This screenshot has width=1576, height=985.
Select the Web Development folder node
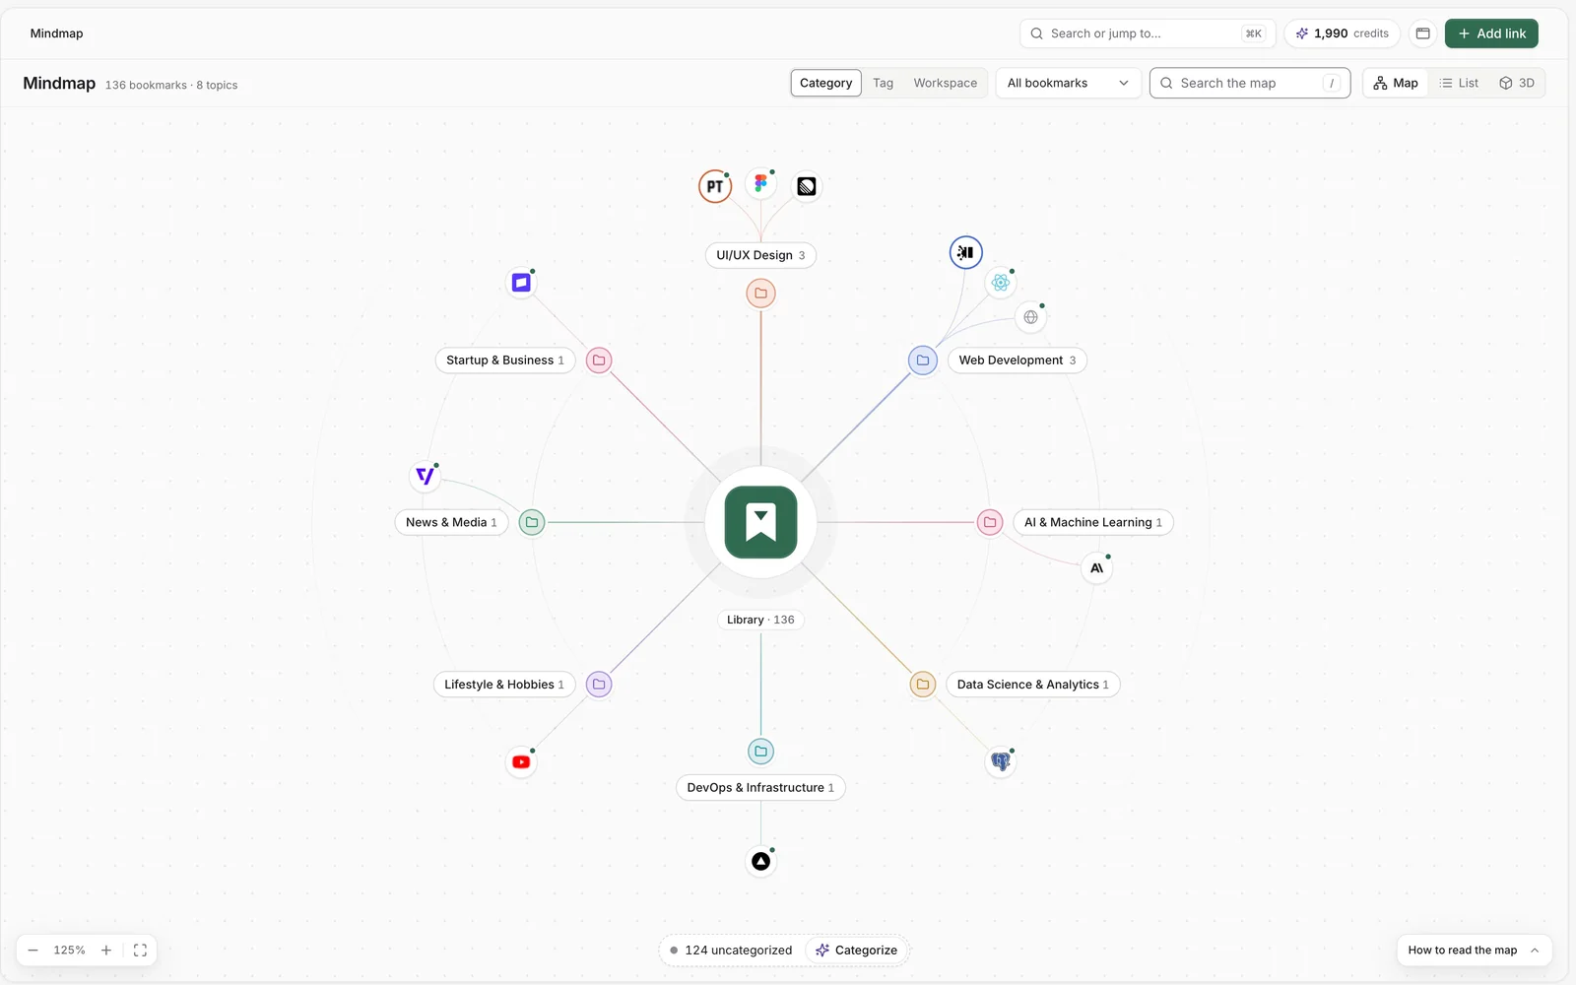point(923,361)
